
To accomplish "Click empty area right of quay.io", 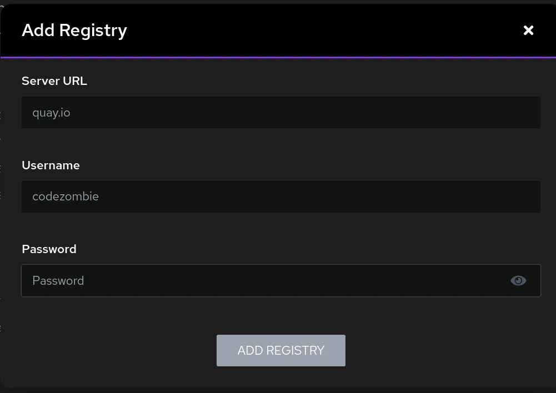I will [333, 113].
